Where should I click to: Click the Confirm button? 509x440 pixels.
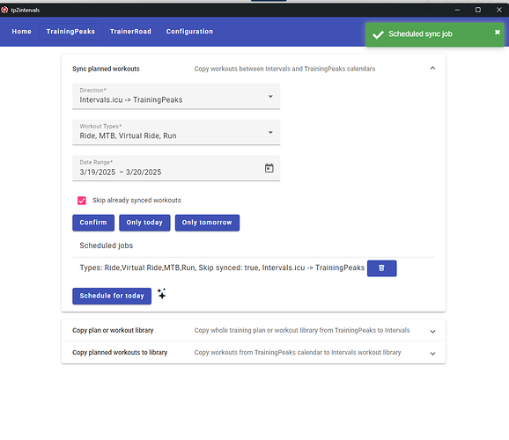[x=93, y=223]
